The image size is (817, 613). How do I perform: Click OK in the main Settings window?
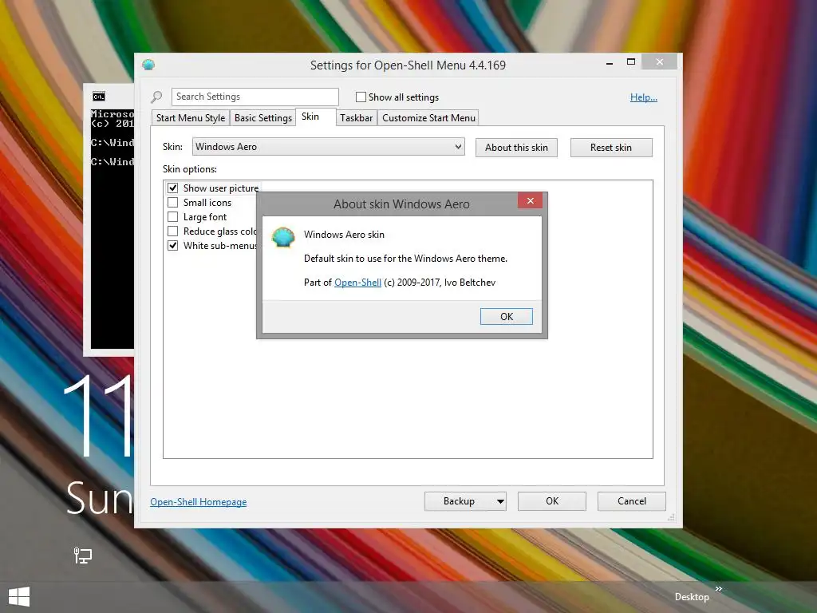[552, 501]
